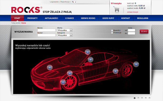
Task: Expand the Kategorie dropdown
Action: (65, 35)
